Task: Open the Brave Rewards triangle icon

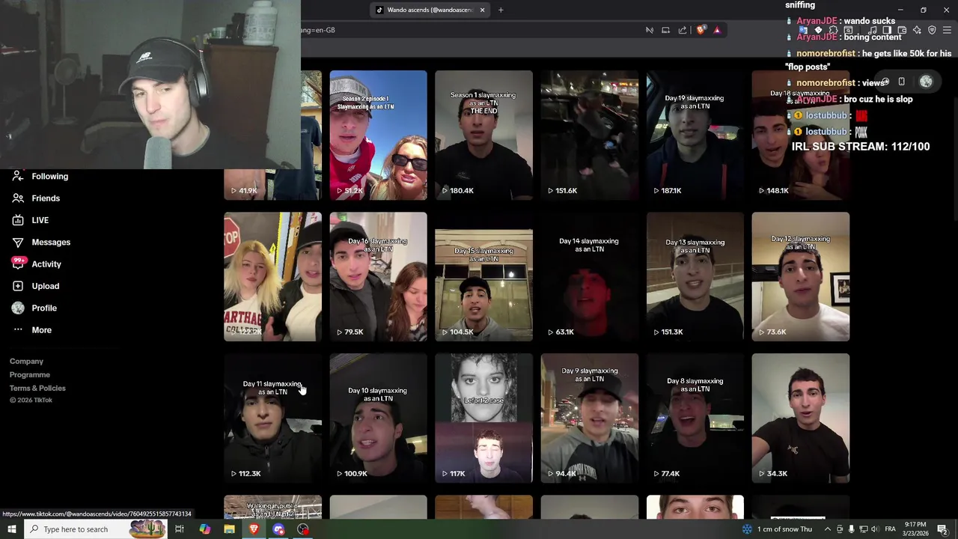Action: tap(717, 30)
